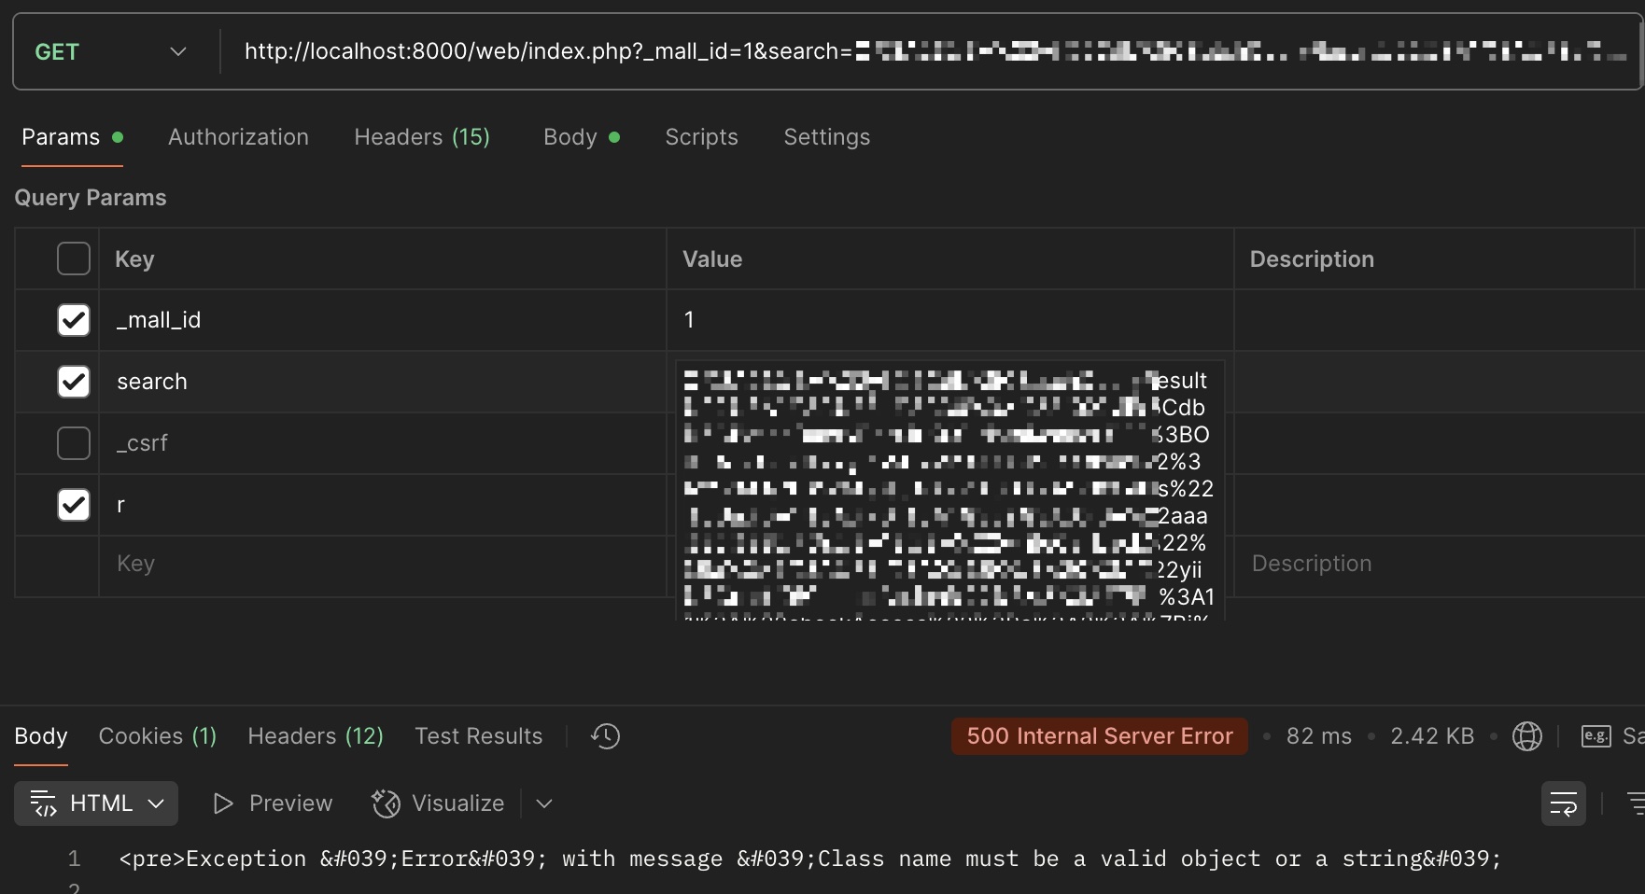Open the response history clock icon
Viewport: 1645px width, 894px height.
click(605, 736)
